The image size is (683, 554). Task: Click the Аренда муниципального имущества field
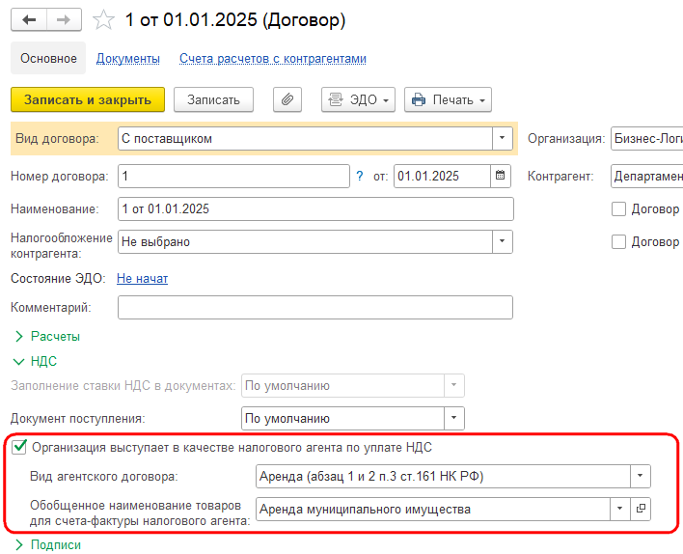pos(433,509)
